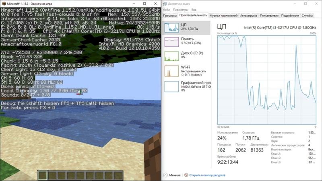Switch to the Подробности tab
Screen dimensions: 322x181
(x=290, y=16)
